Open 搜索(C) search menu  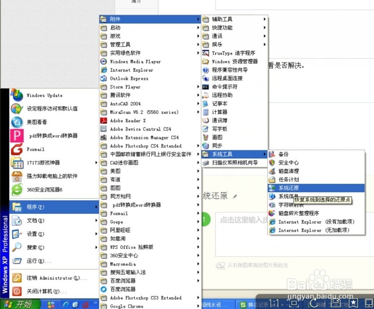tap(54, 247)
